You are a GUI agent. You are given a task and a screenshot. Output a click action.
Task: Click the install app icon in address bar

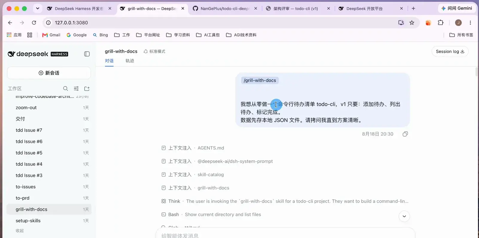click(x=401, y=23)
